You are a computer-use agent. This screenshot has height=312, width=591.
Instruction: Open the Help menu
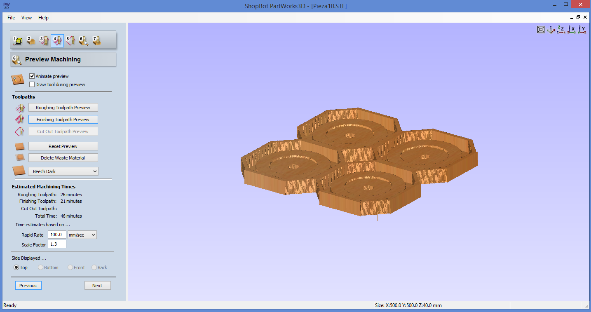[x=43, y=18]
